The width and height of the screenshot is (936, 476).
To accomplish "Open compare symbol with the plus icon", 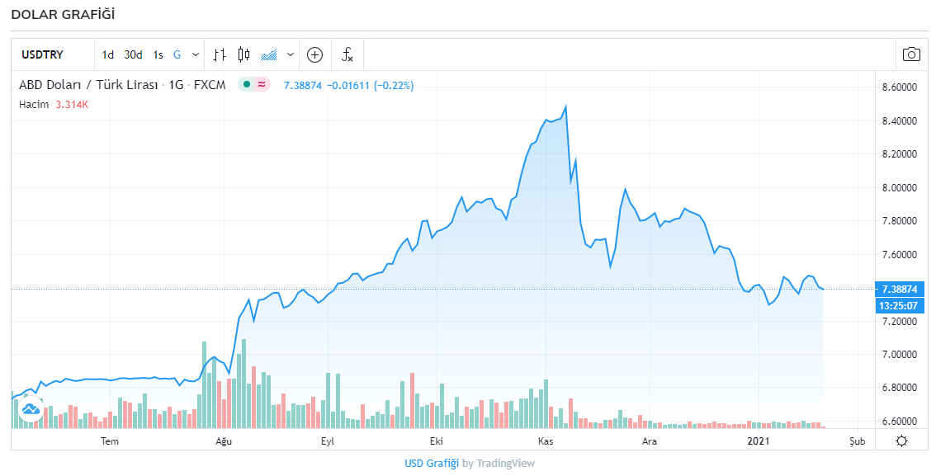I will [314, 54].
